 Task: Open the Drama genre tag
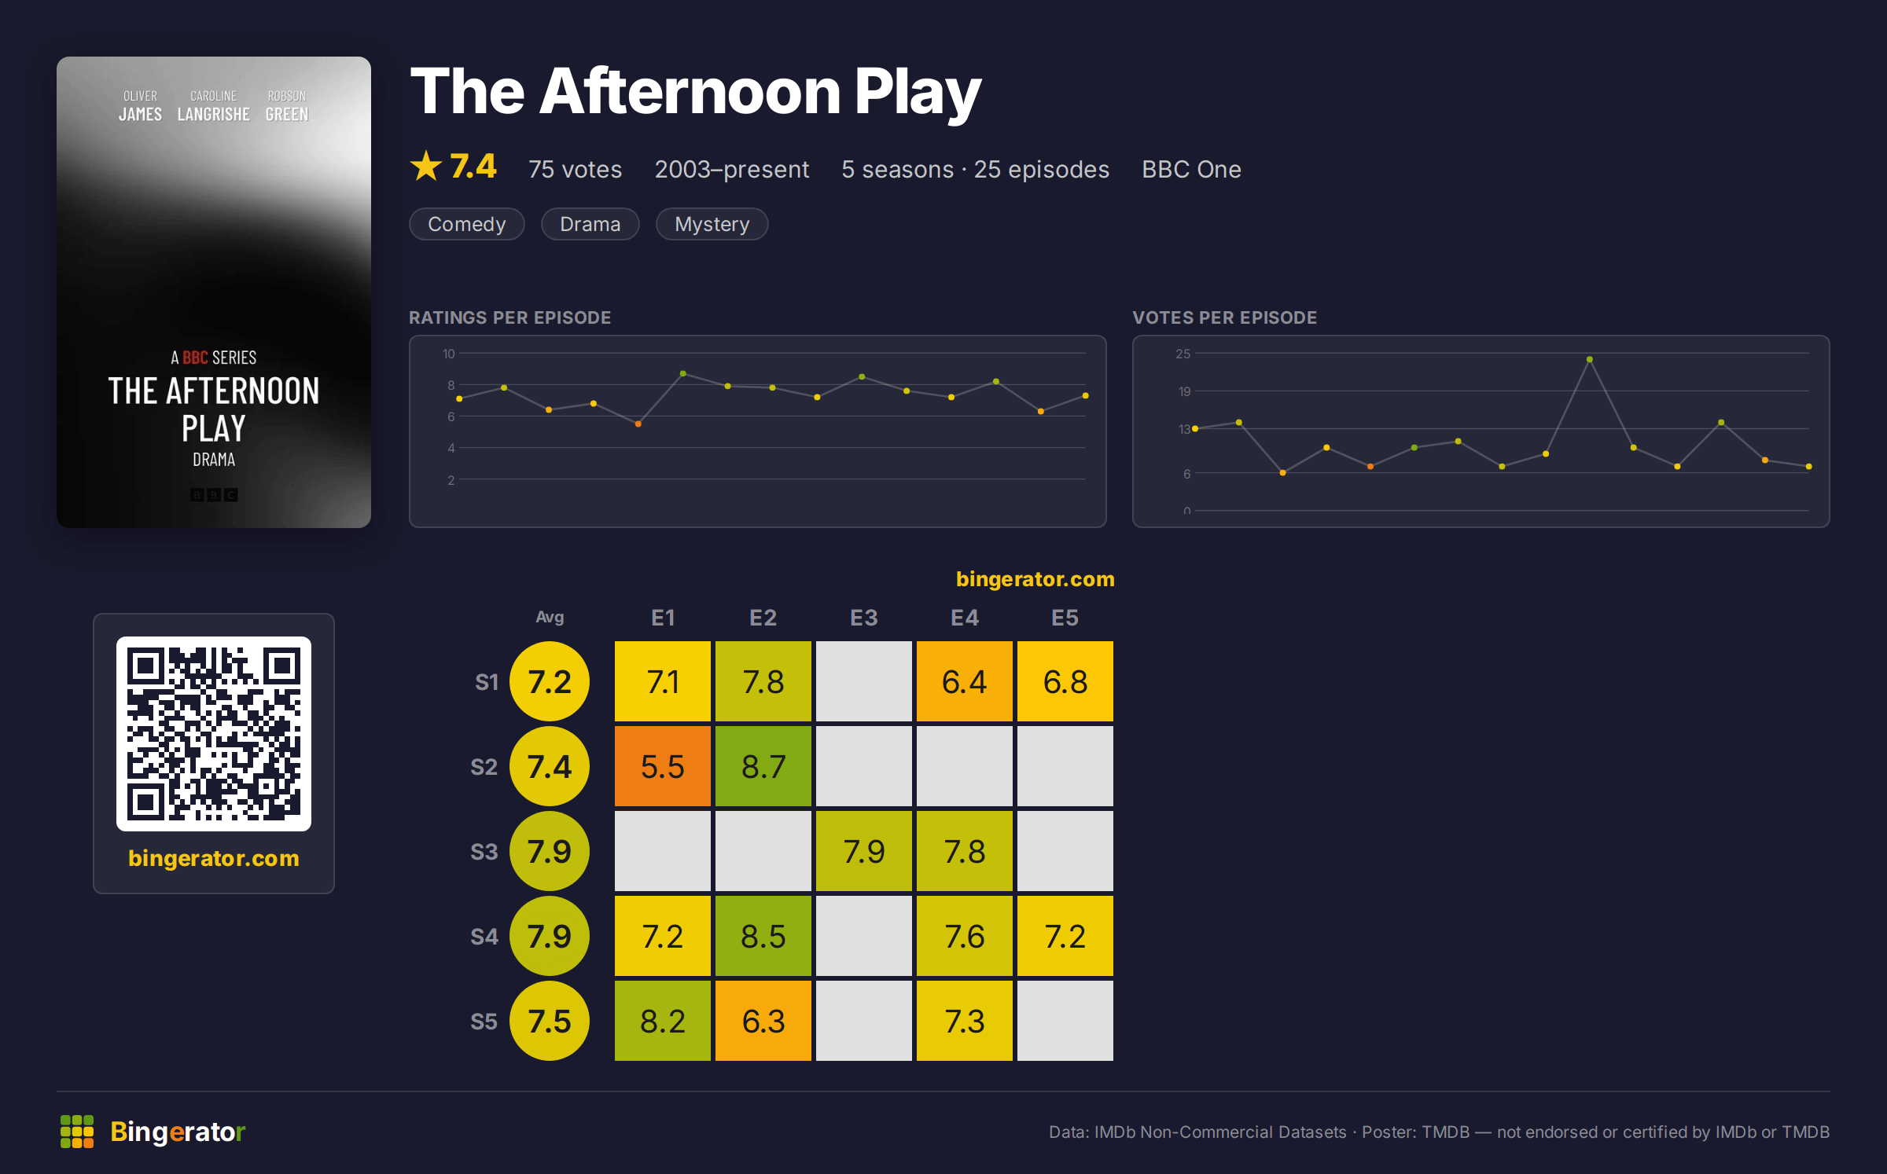tap(590, 224)
